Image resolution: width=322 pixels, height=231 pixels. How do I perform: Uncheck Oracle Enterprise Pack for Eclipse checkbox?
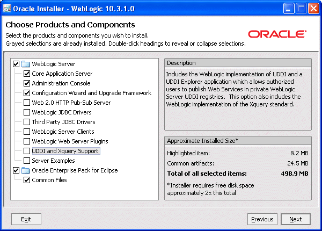pyautogui.click(x=16, y=170)
